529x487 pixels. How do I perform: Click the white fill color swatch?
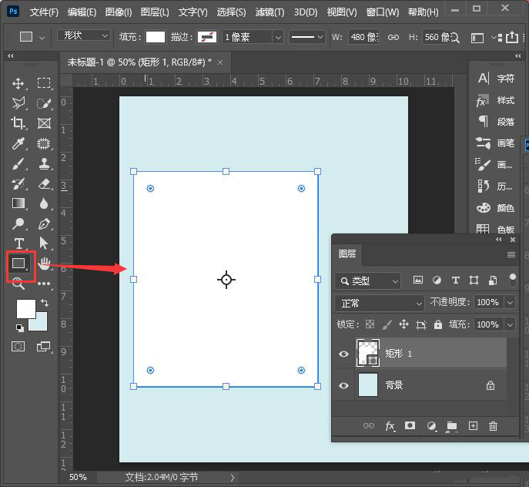(x=156, y=37)
